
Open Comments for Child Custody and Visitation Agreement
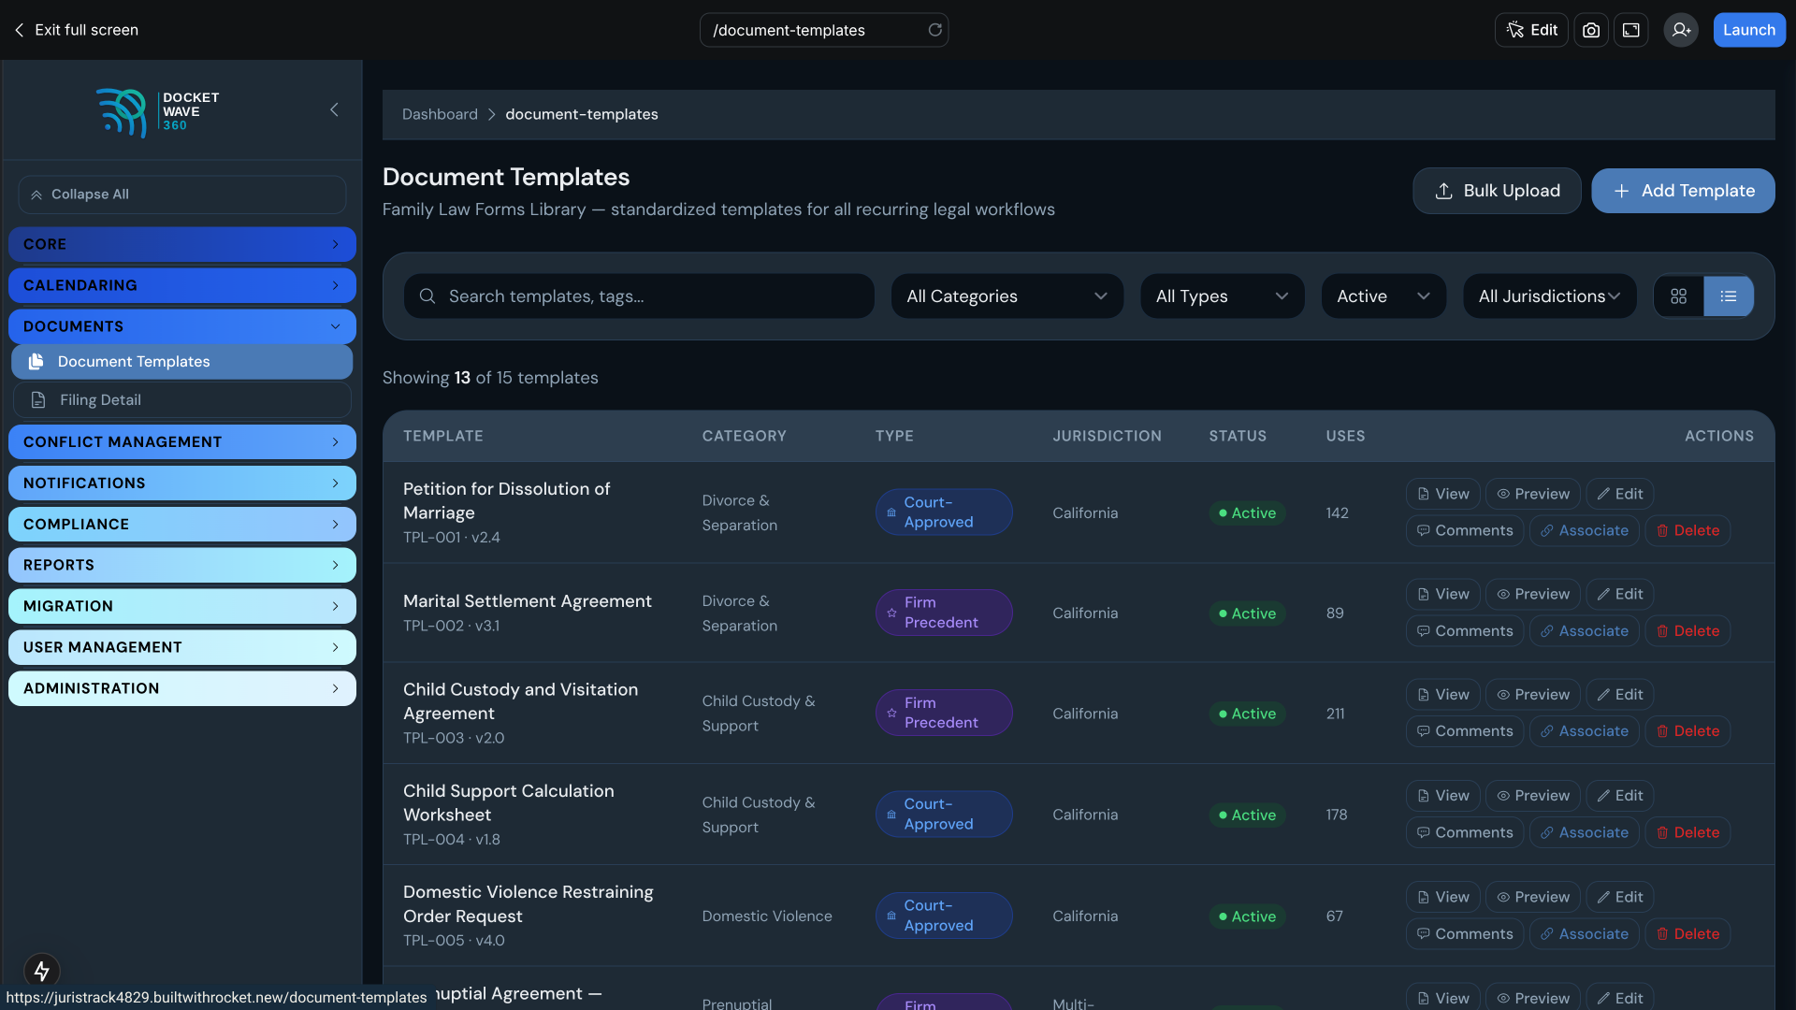pos(1465,731)
